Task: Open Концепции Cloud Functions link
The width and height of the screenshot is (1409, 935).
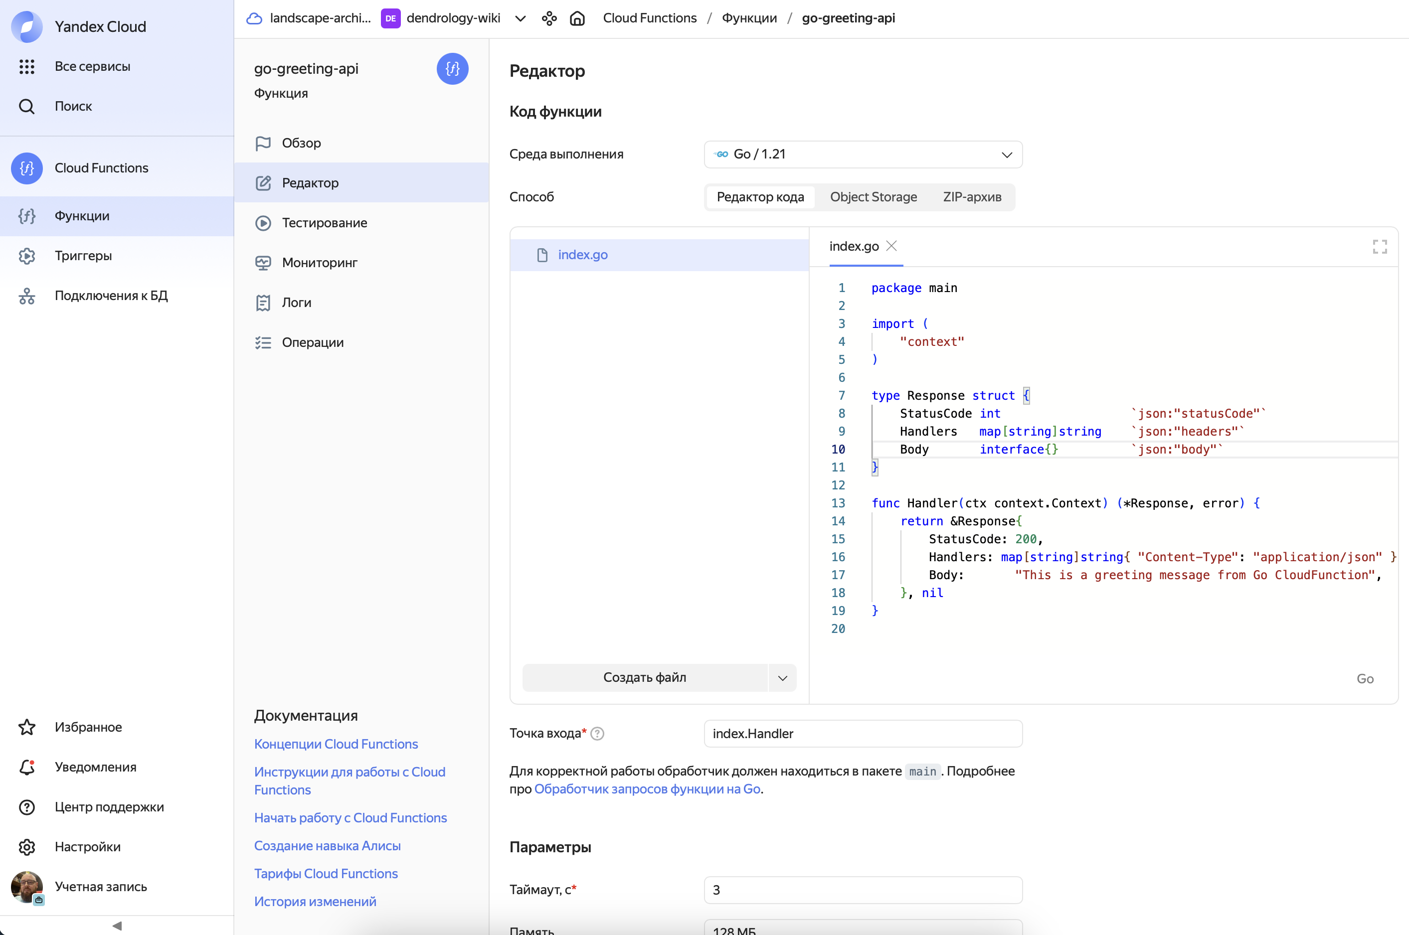Action: (336, 744)
